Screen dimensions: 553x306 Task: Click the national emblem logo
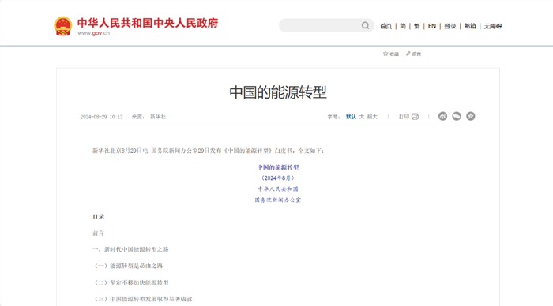click(63, 26)
